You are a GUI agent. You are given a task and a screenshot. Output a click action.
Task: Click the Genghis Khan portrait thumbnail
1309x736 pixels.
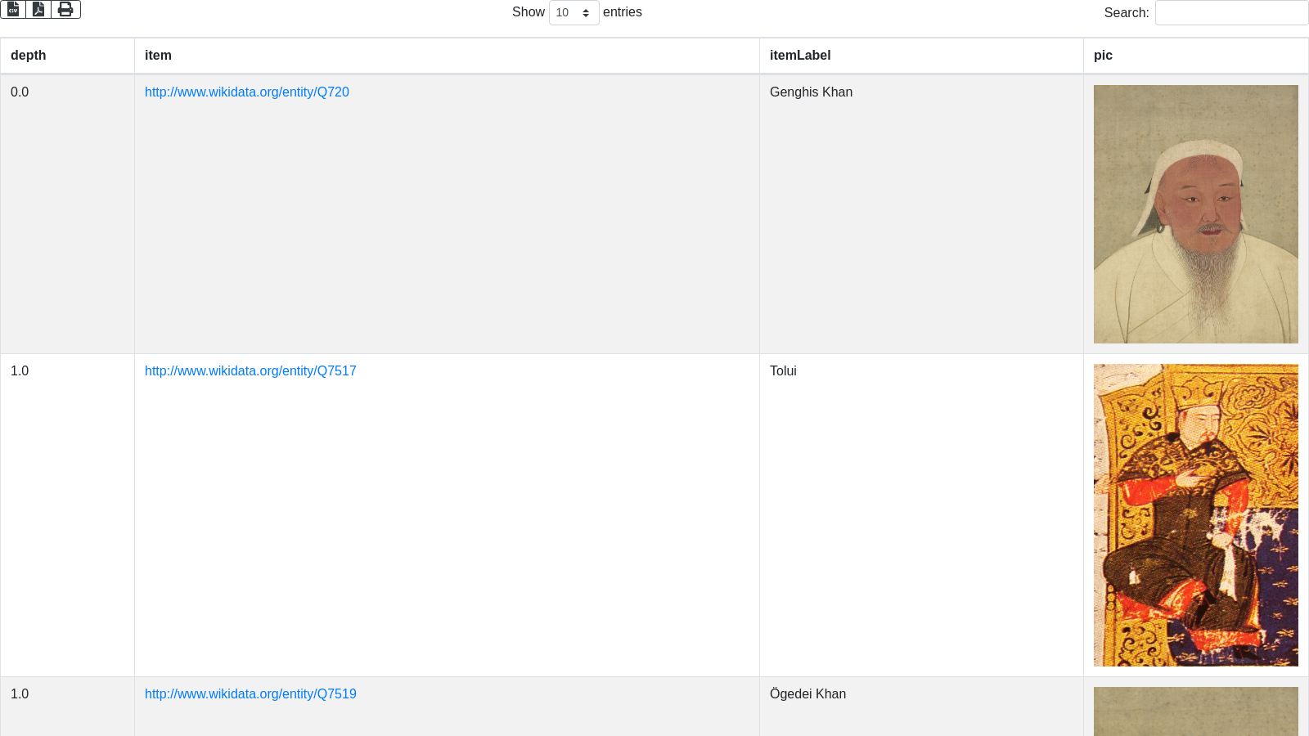click(x=1195, y=214)
